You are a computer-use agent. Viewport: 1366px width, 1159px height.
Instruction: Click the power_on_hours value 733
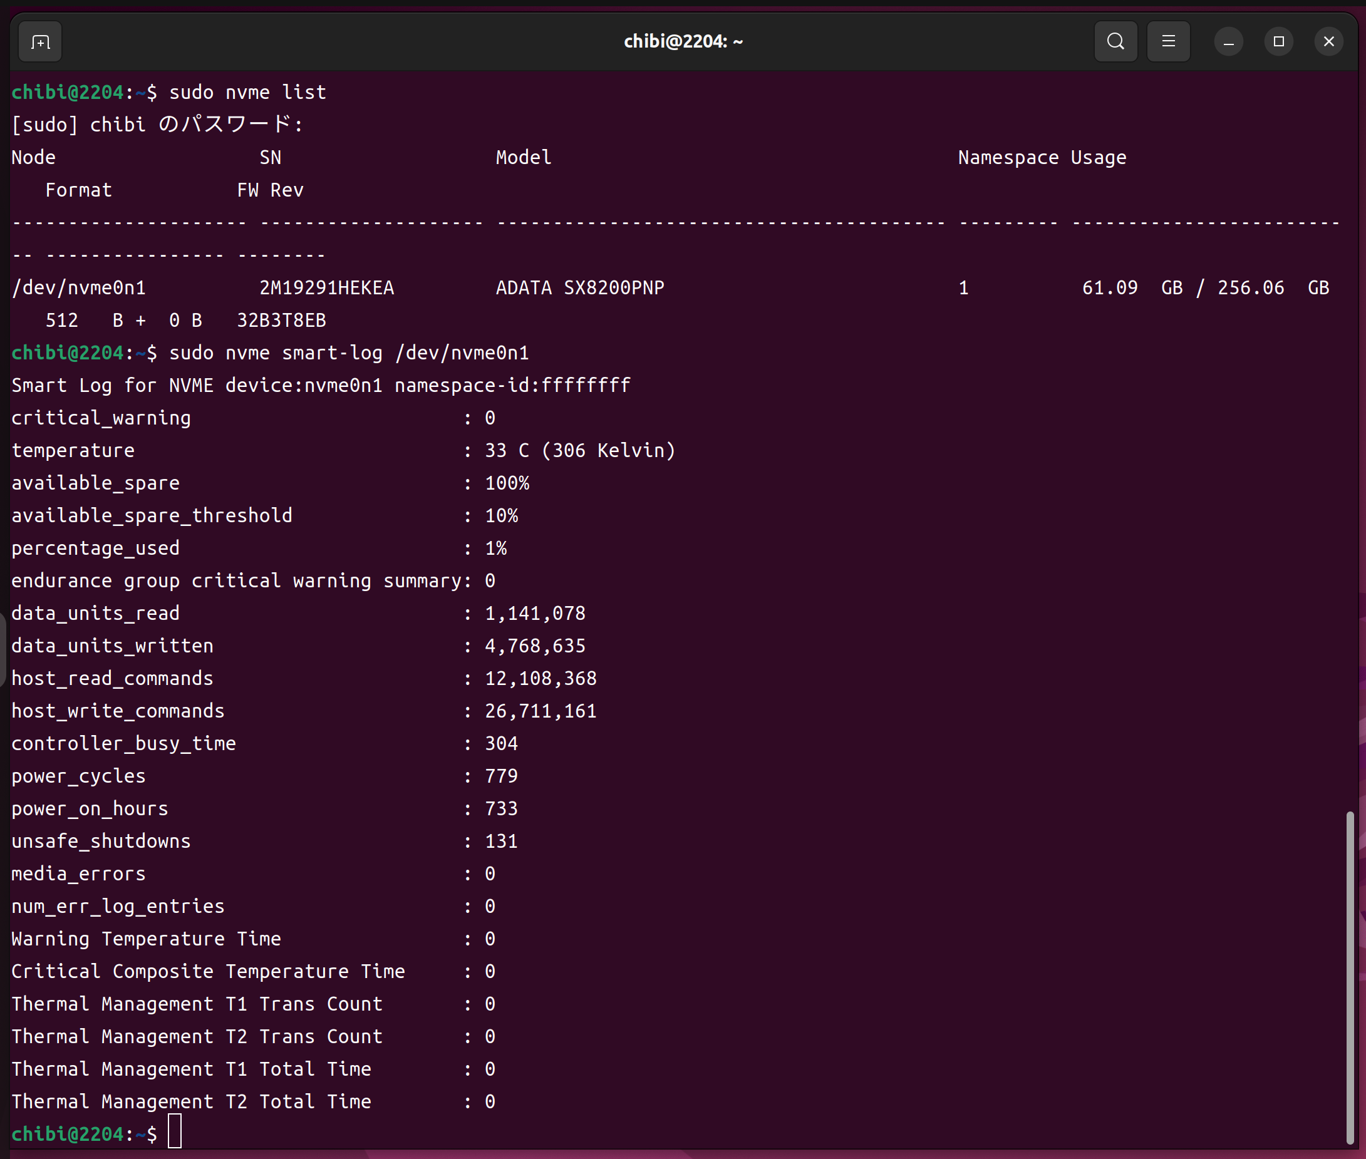click(500, 809)
